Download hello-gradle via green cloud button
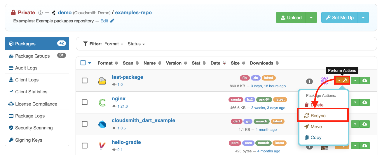The image size is (382, 155). pos(364,145)
